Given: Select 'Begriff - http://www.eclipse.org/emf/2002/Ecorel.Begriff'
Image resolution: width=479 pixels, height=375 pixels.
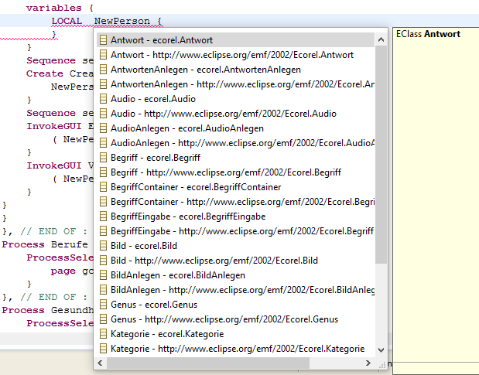Looking at the screenshot, I should tap(235, 172).
